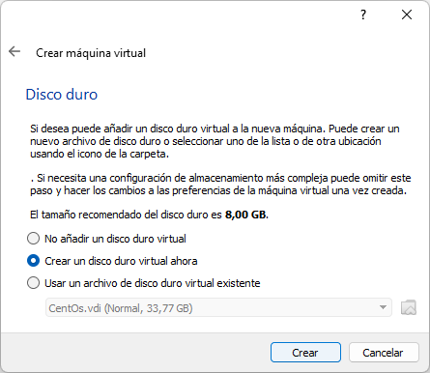Open help with the question mark icon

[x=363, y=14]
